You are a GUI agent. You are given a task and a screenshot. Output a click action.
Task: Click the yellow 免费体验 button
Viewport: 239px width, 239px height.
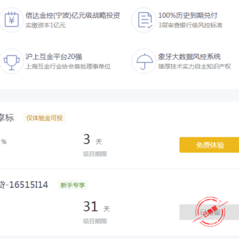[x=209, y=145]
